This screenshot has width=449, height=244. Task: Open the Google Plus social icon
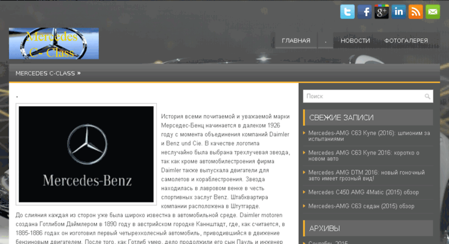381,12
